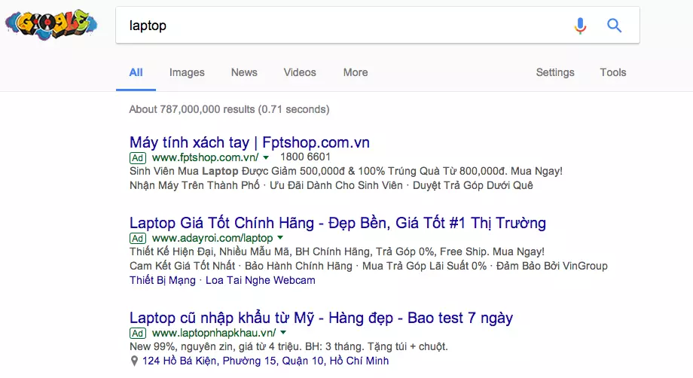The image size is (693, 378).
Task: Open address '124 Hồ Bá Kiện, Phường 15' link
Action: [265, 361]
